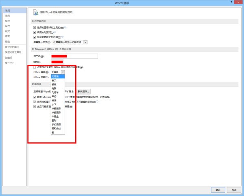The height and width of the screenshot is (196, 244).
Task: Select 书法 background option
Action: tap(58, 101)
